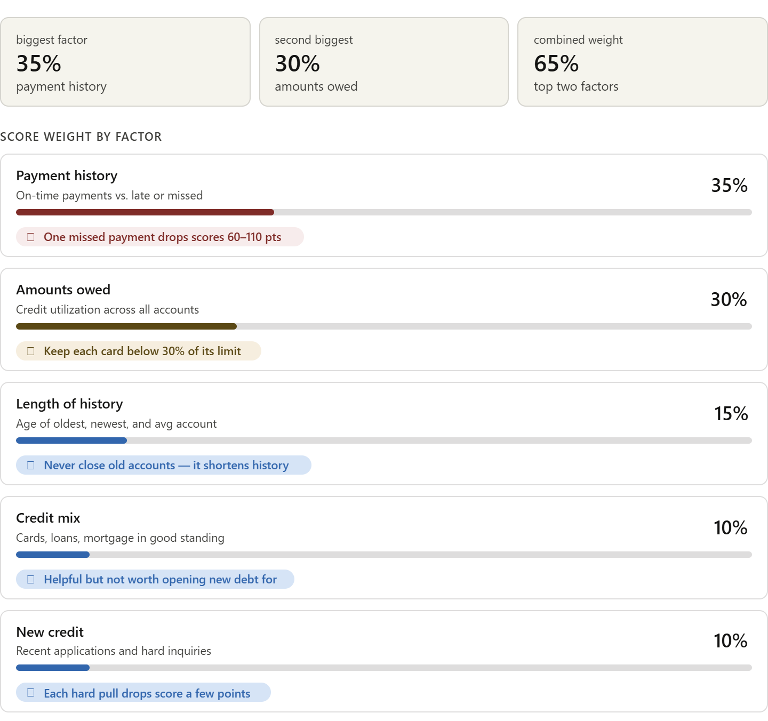Click the New credit progress bar
The height and width of the screenshot is (721, 768).
384,668
